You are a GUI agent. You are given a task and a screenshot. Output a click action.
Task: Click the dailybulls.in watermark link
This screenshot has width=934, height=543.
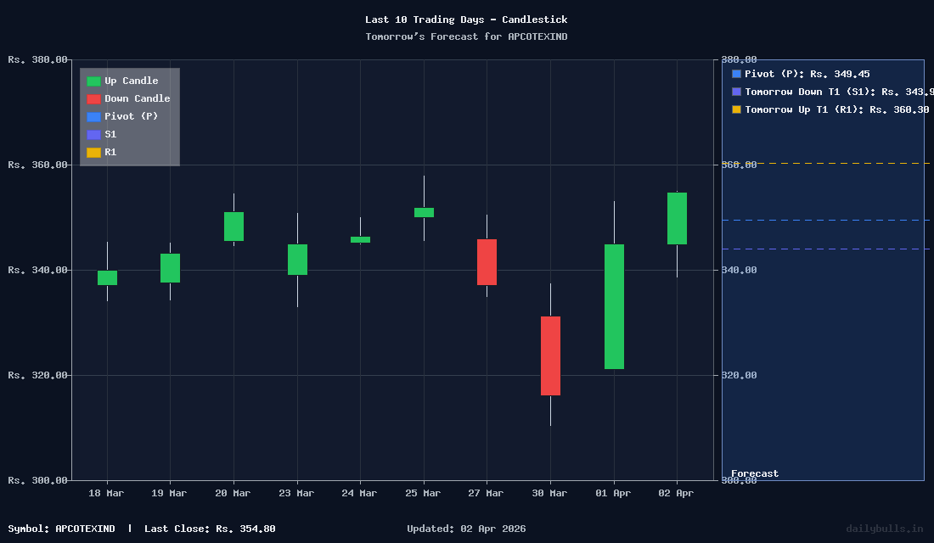tap(886, 529)
